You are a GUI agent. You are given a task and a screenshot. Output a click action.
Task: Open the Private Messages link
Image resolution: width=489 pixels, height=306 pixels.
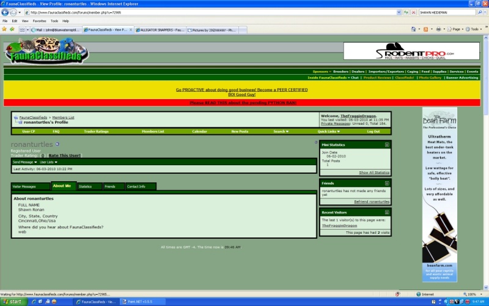[x=335, y=124]
